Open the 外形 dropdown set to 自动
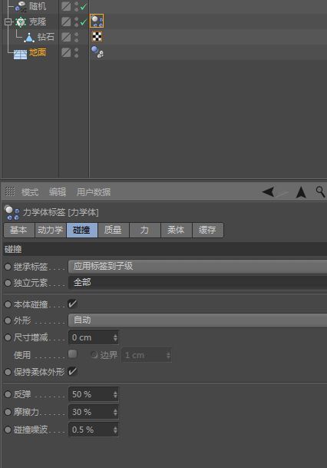Screen dimensions: 327x468 197,320
